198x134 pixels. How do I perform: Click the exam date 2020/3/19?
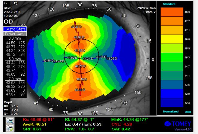click(x=12, y=12)
